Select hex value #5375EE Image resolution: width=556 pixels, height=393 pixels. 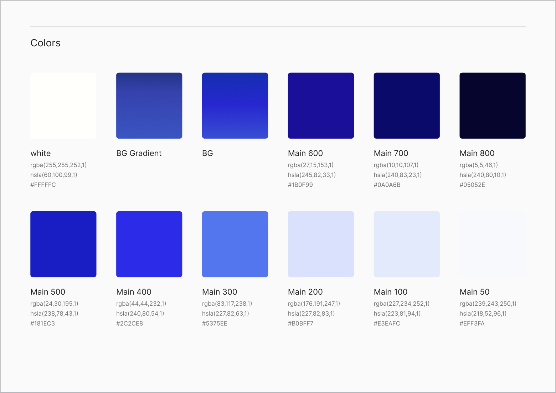[215, 324]
